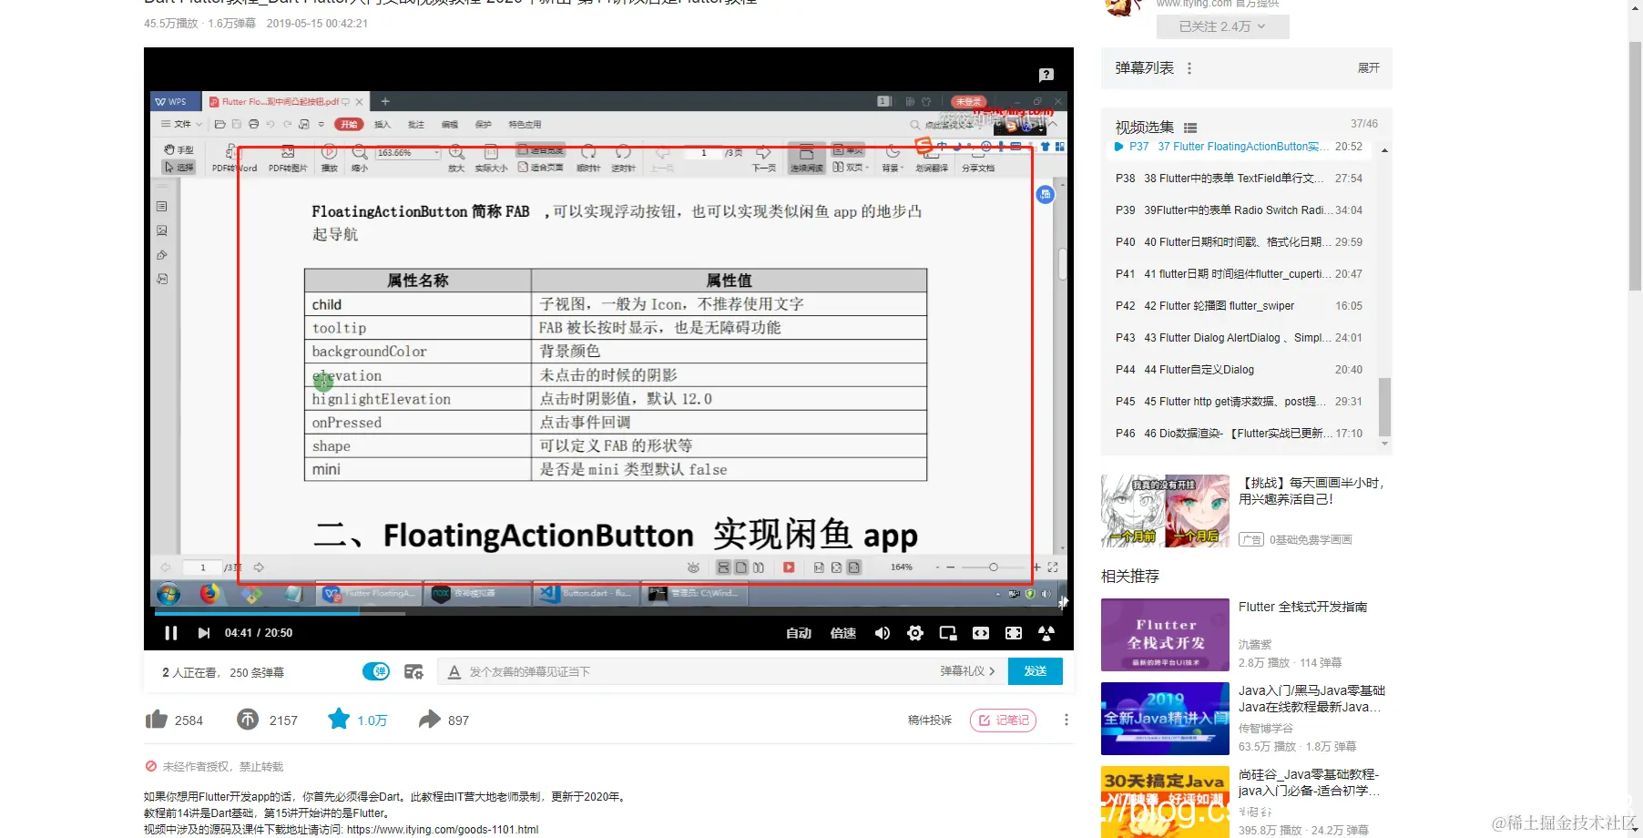Switch to wide-screen theater mode

[x=981, y=633]
